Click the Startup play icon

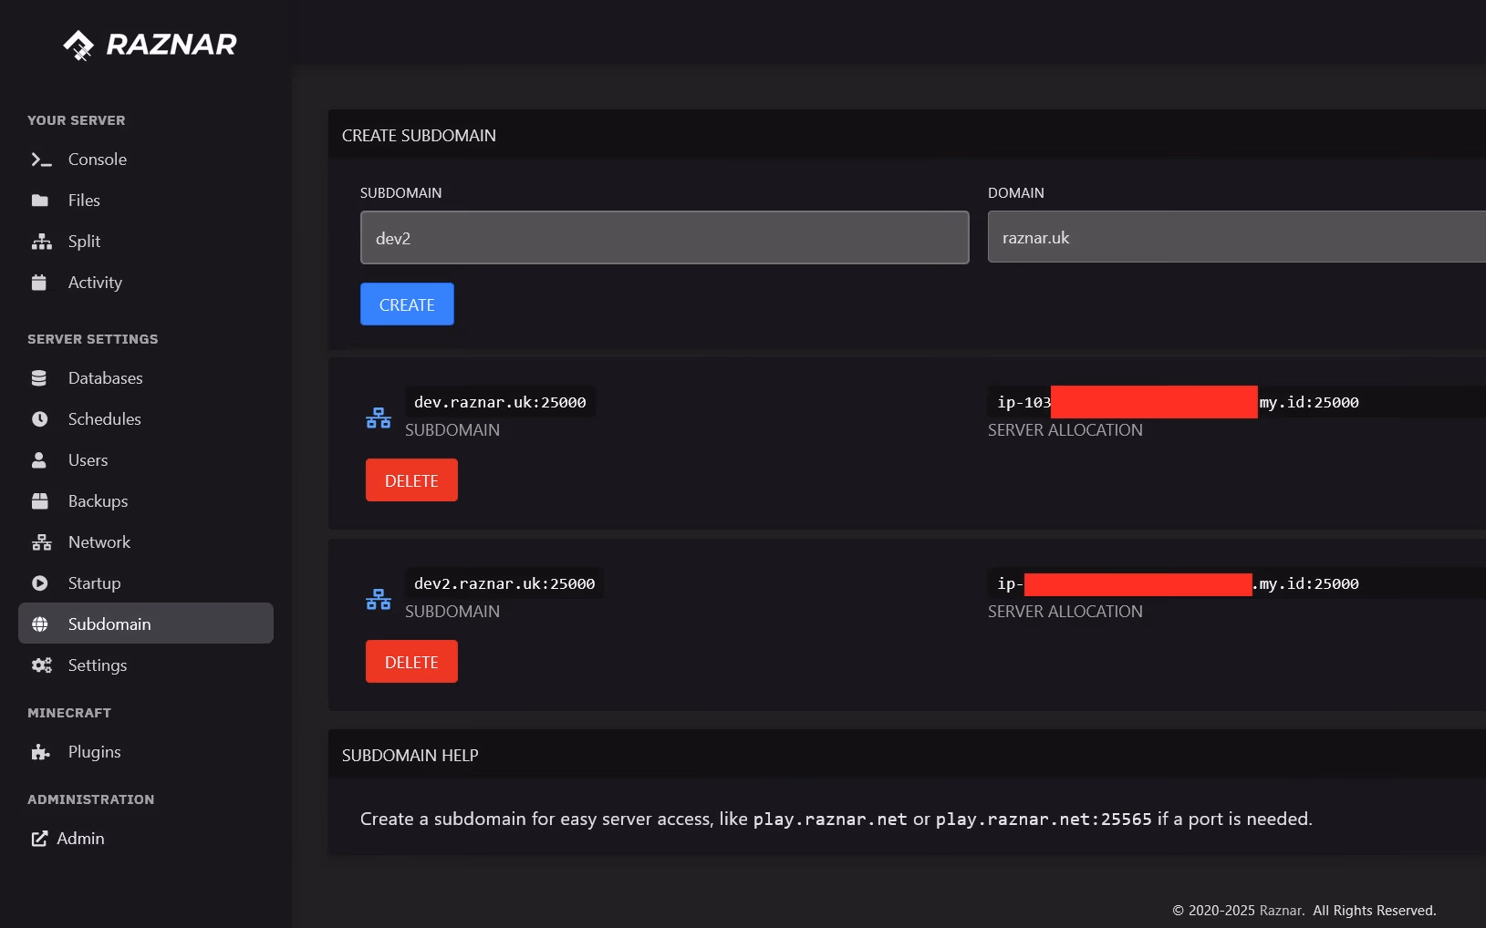[40, 583]
